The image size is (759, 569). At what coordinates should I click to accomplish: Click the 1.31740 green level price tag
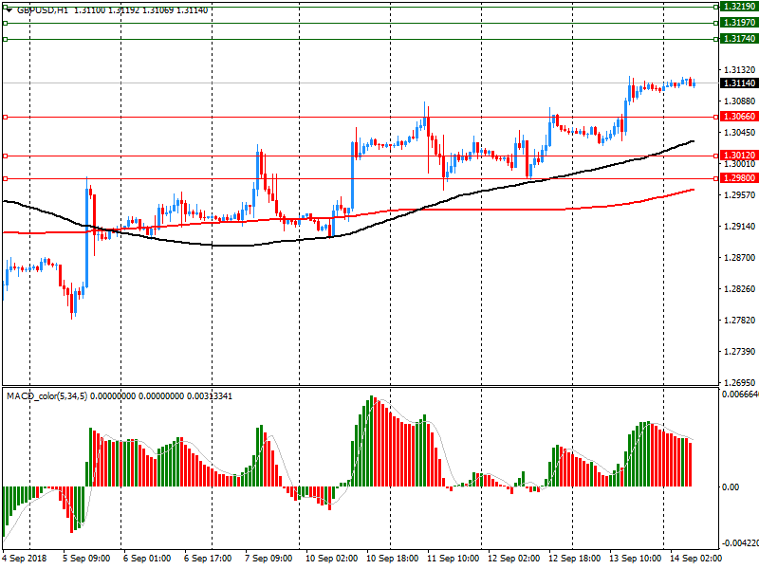[x=739, y=39]
